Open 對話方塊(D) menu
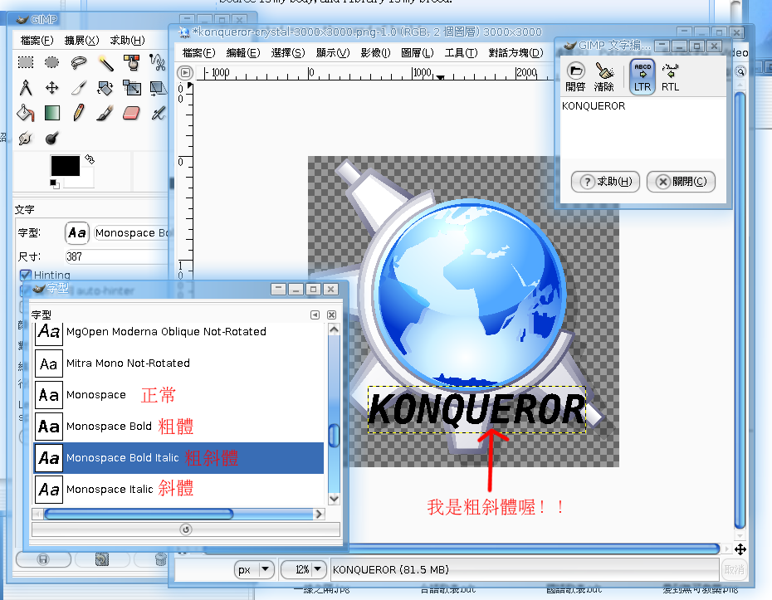The image size is (772, 600). pyautogui.click(x=515, y=52)
